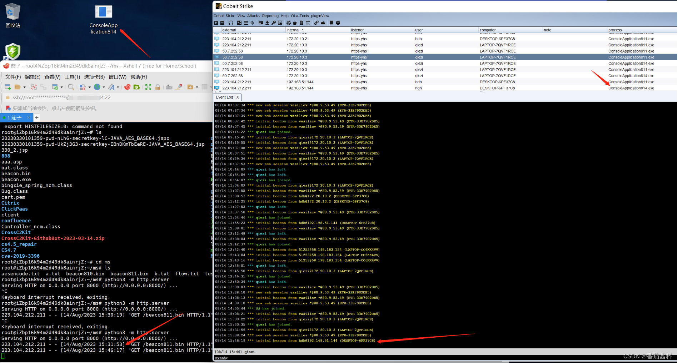This screenshot has height=363, width=678.
Task: Click the terminal scripted web delivery icon
Action: click(x=308, y=23)
